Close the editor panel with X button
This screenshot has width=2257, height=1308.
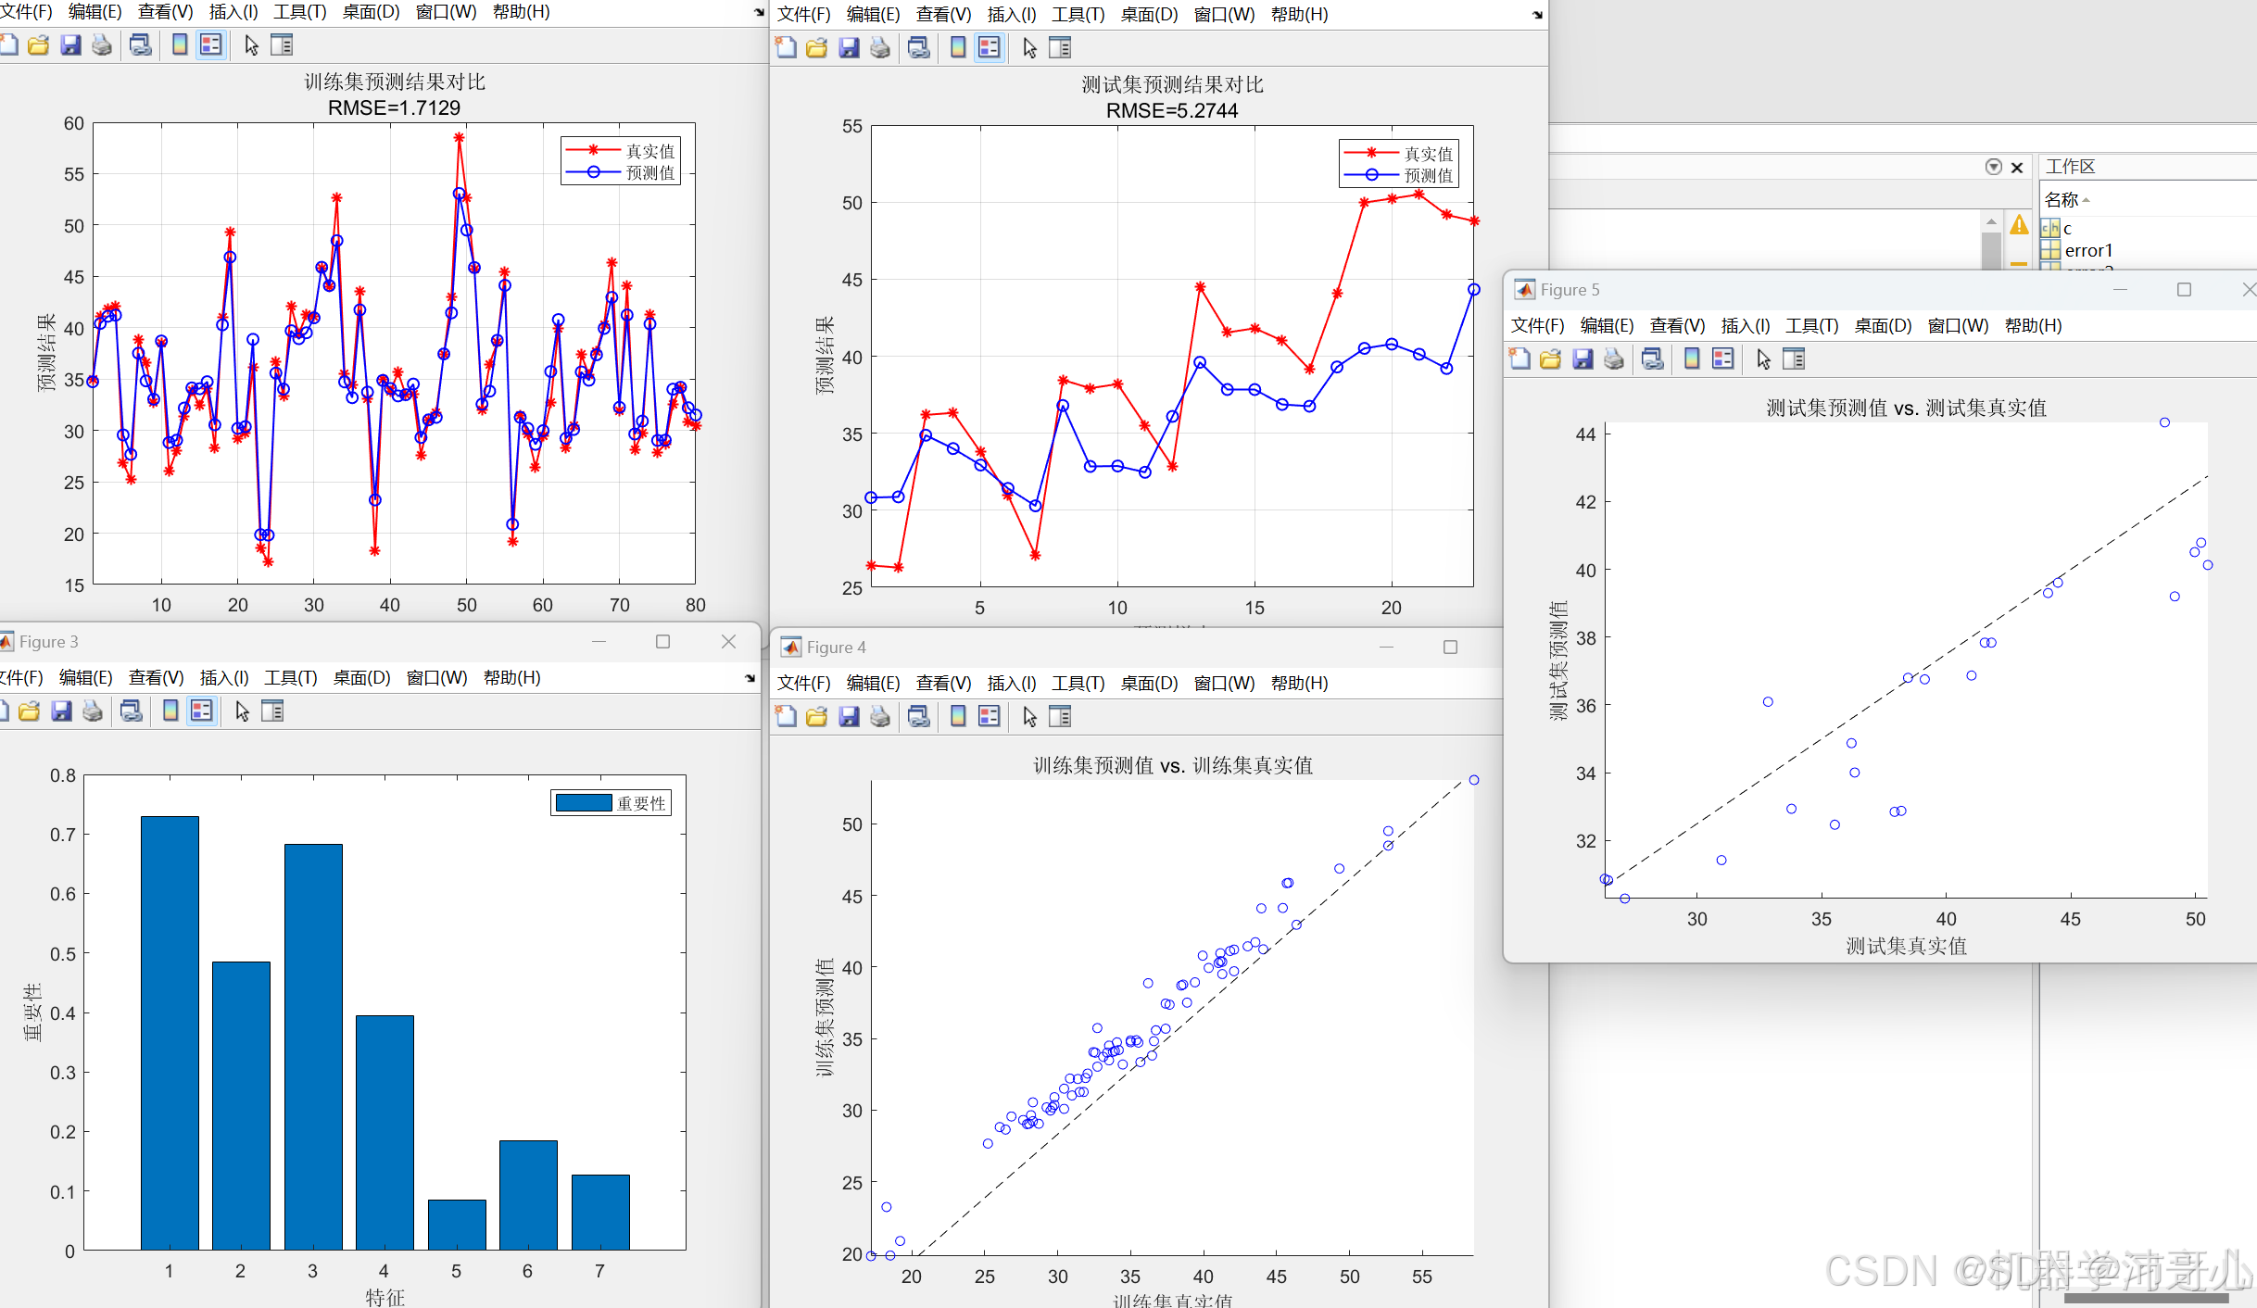click(x=2017, y=167)
